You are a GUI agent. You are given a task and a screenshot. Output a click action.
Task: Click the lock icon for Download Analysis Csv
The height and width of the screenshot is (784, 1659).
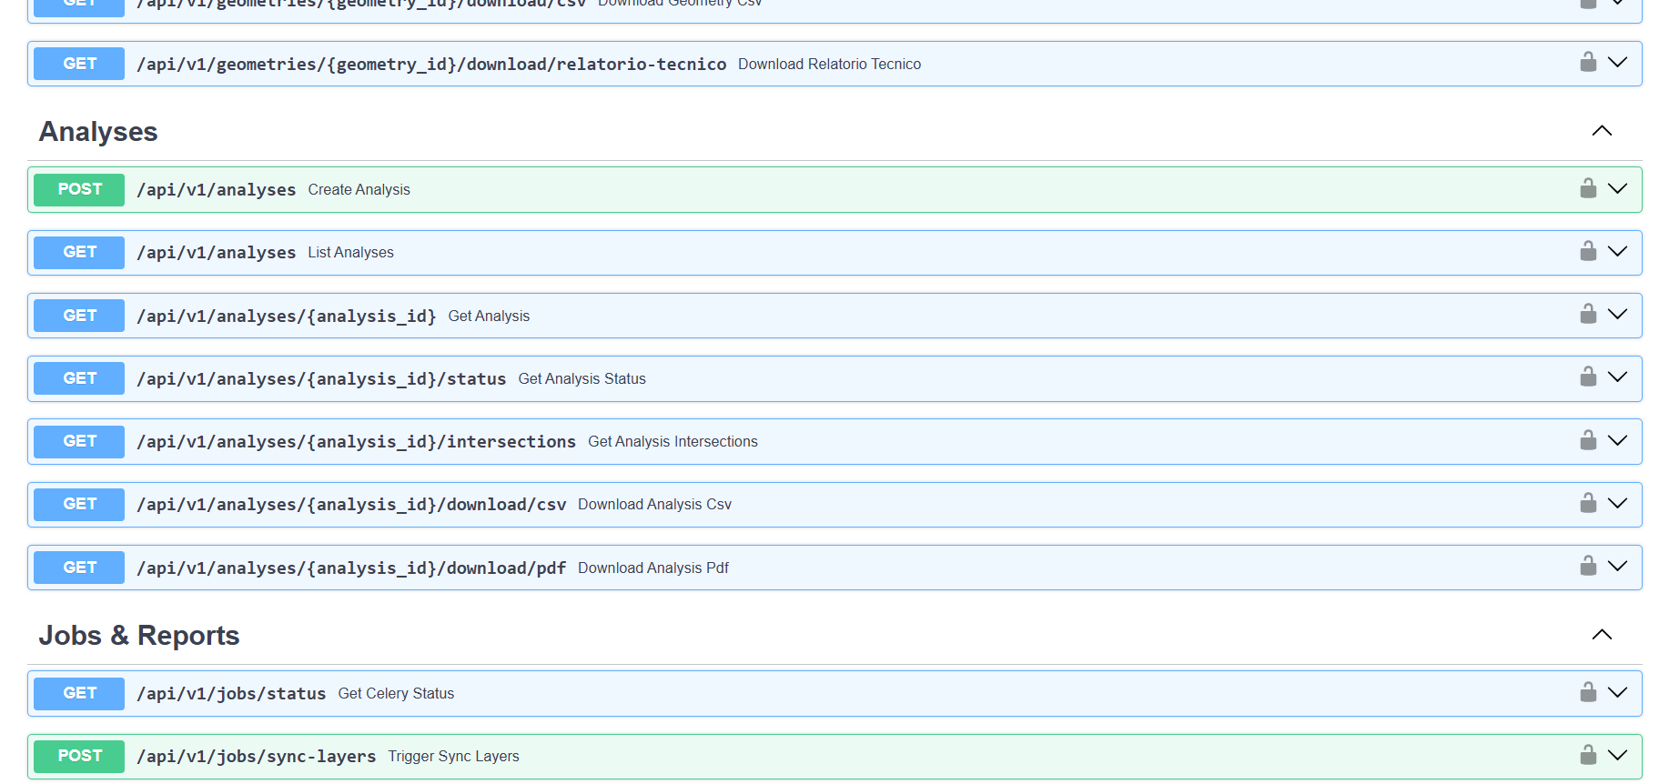[1588, 503]
